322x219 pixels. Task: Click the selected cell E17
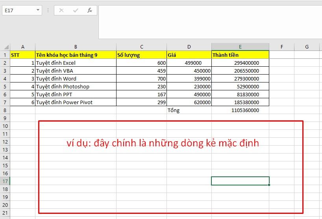[240, 181]
